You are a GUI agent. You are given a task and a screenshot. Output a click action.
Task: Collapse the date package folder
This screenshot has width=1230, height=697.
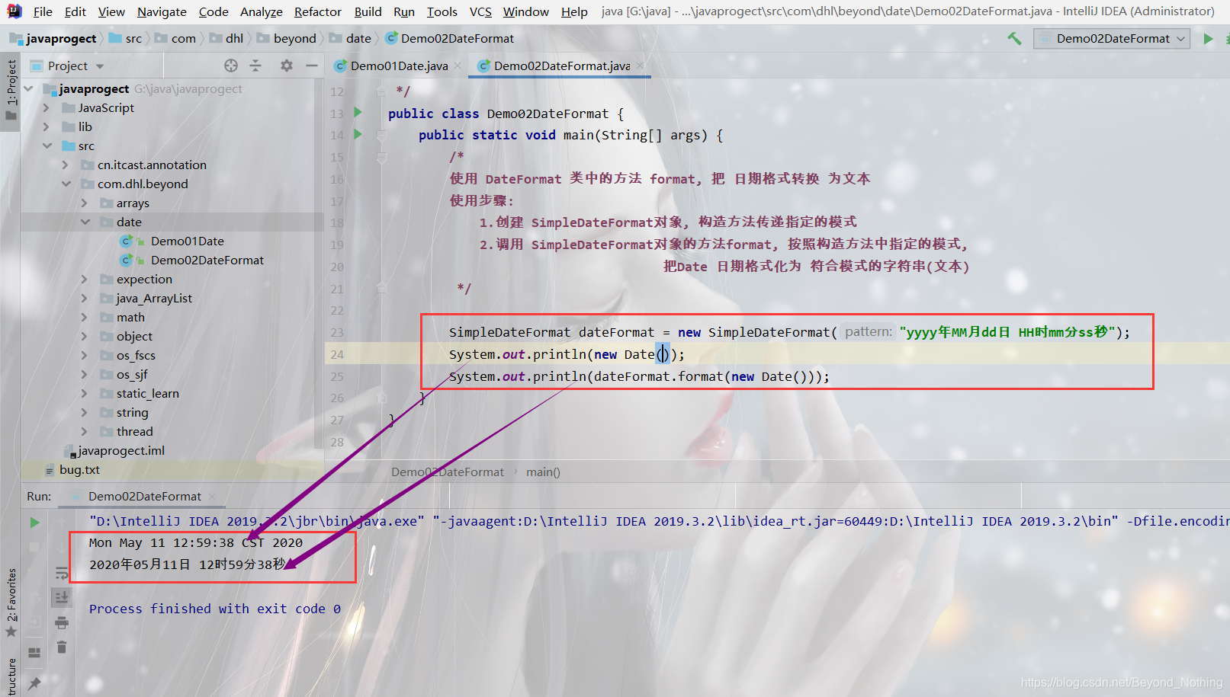pos(85,222)
